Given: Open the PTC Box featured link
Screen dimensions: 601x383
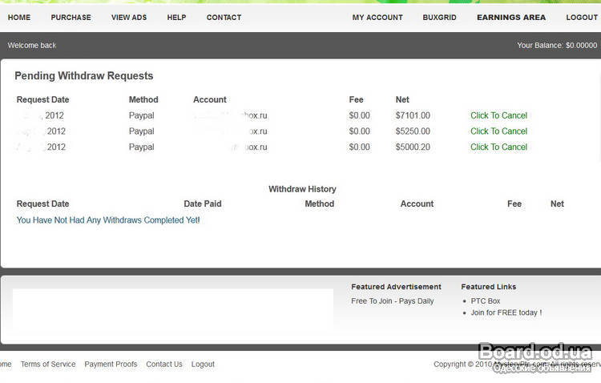Looking at the screenshot, I should click(x=486, y=301).
